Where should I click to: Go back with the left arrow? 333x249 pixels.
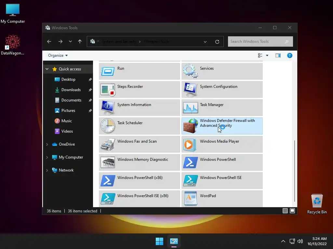tap(49, 41)
